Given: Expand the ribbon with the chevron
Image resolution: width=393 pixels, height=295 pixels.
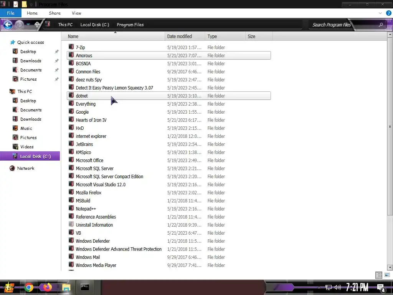Looking at the screenshot, I should click(x=380, y=13).
